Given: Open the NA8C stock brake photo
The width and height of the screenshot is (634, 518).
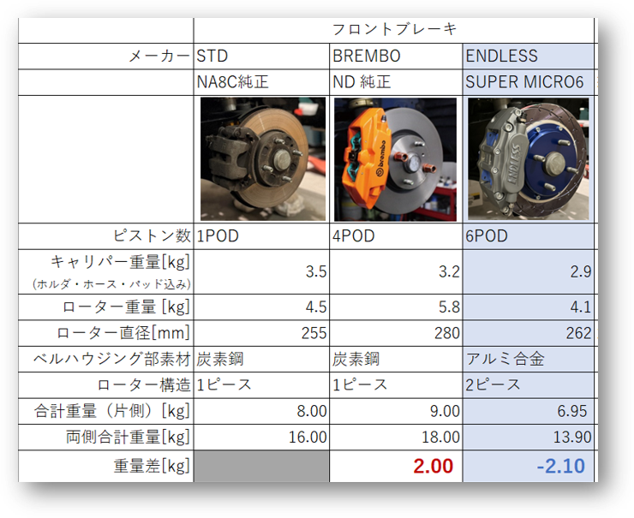Looking at the screenshot, I should pyautogui.click(x=263, y=159).
